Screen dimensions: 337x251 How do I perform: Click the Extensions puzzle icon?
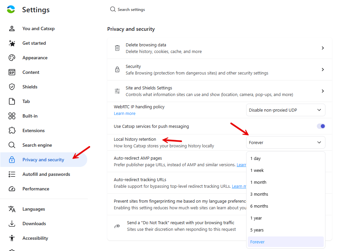tap(12, 130)
